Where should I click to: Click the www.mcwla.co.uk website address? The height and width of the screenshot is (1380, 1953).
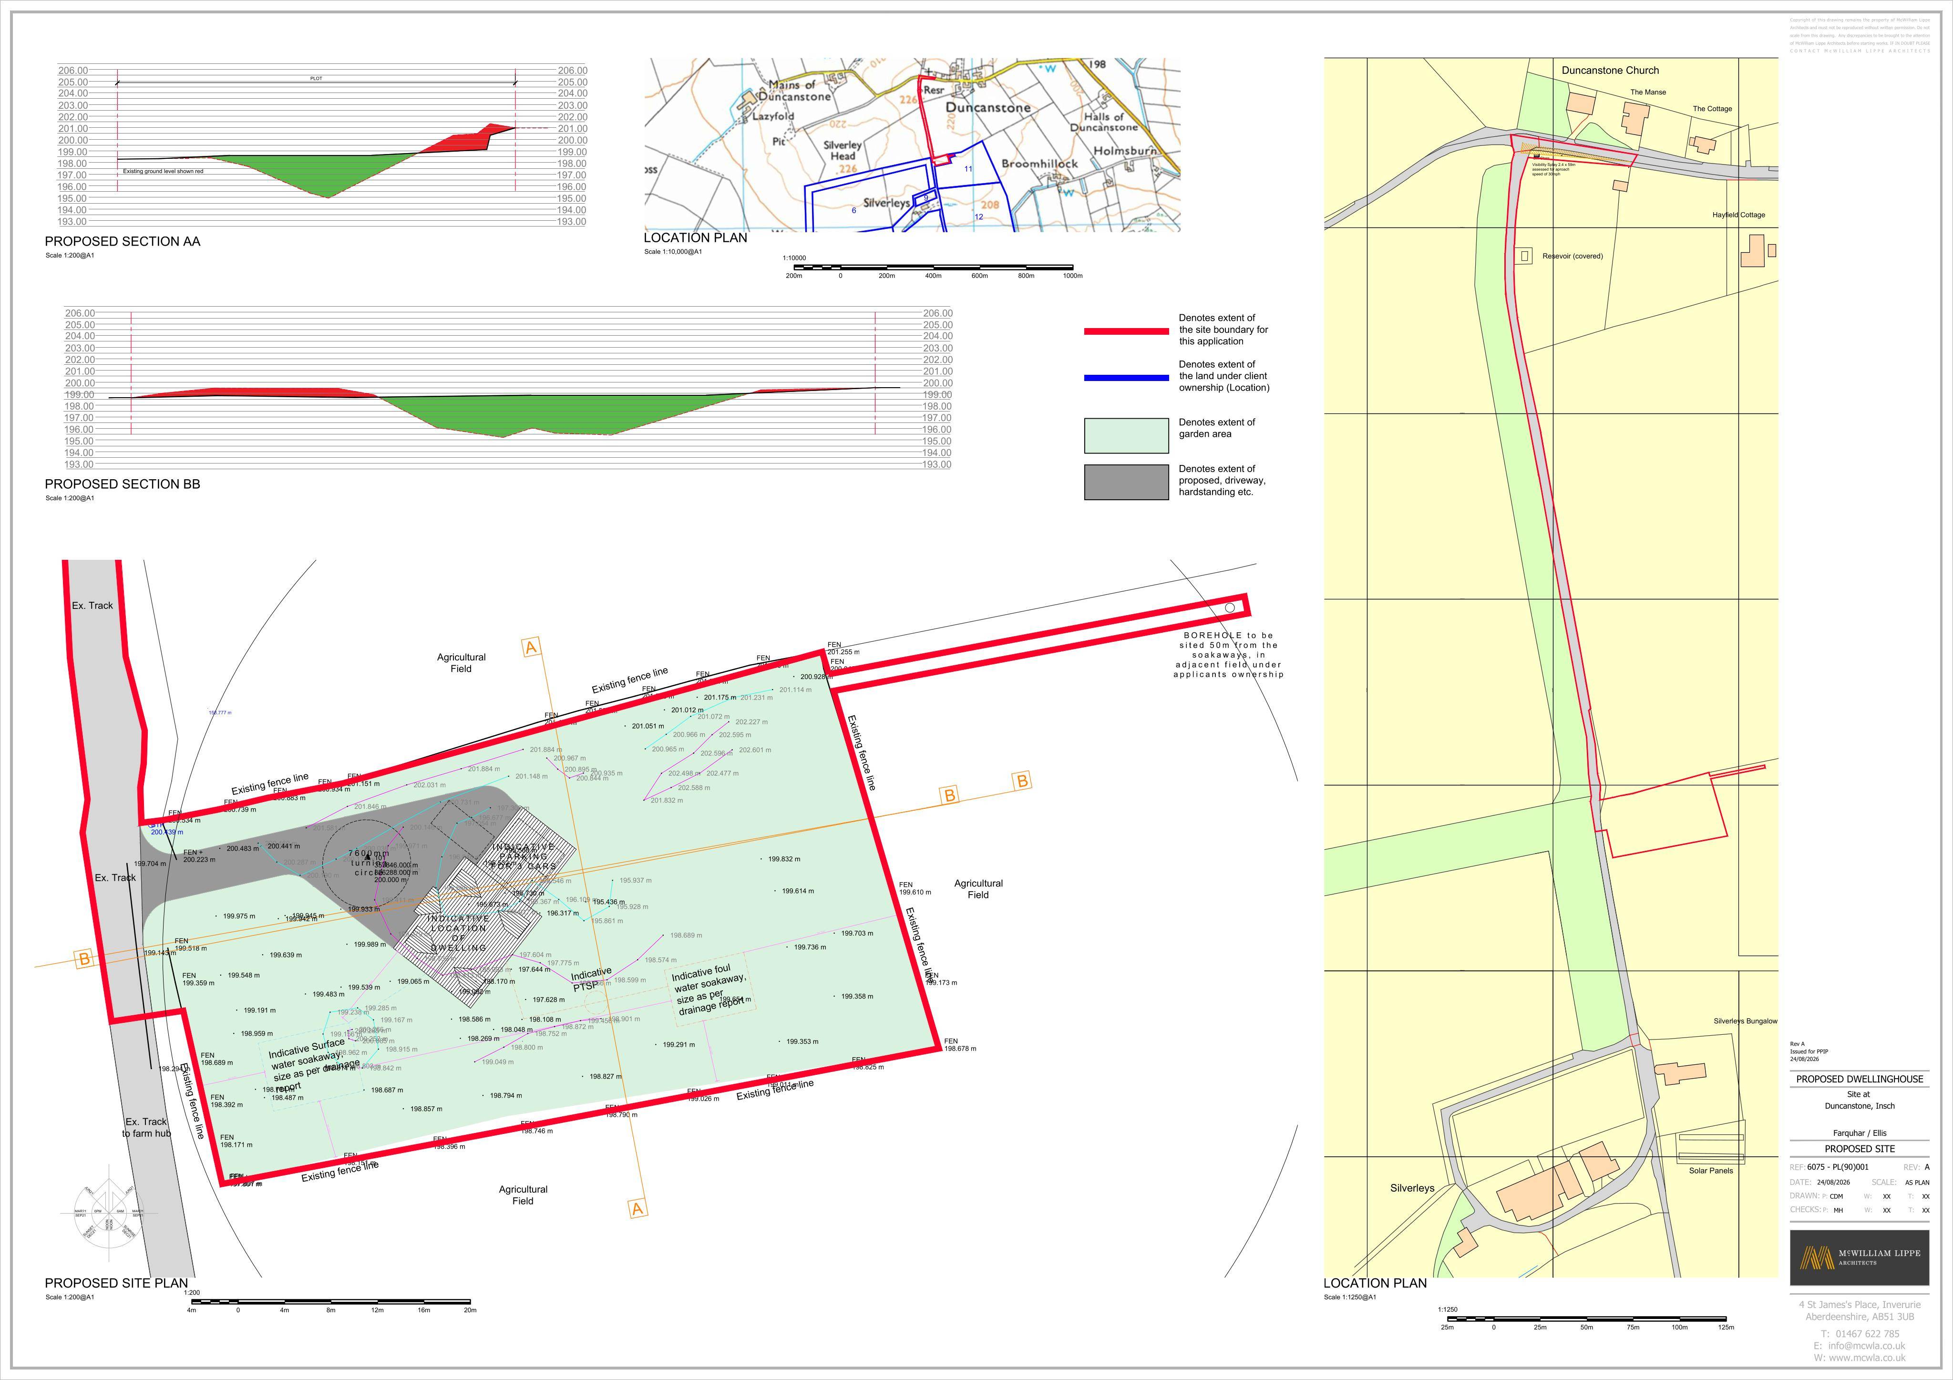[x=1867, y=1358]
